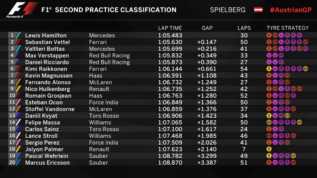317x178 pixels.
Task: Select Max Verstappen's first ultrasoft tyre icon
Action: coord(269,55)
